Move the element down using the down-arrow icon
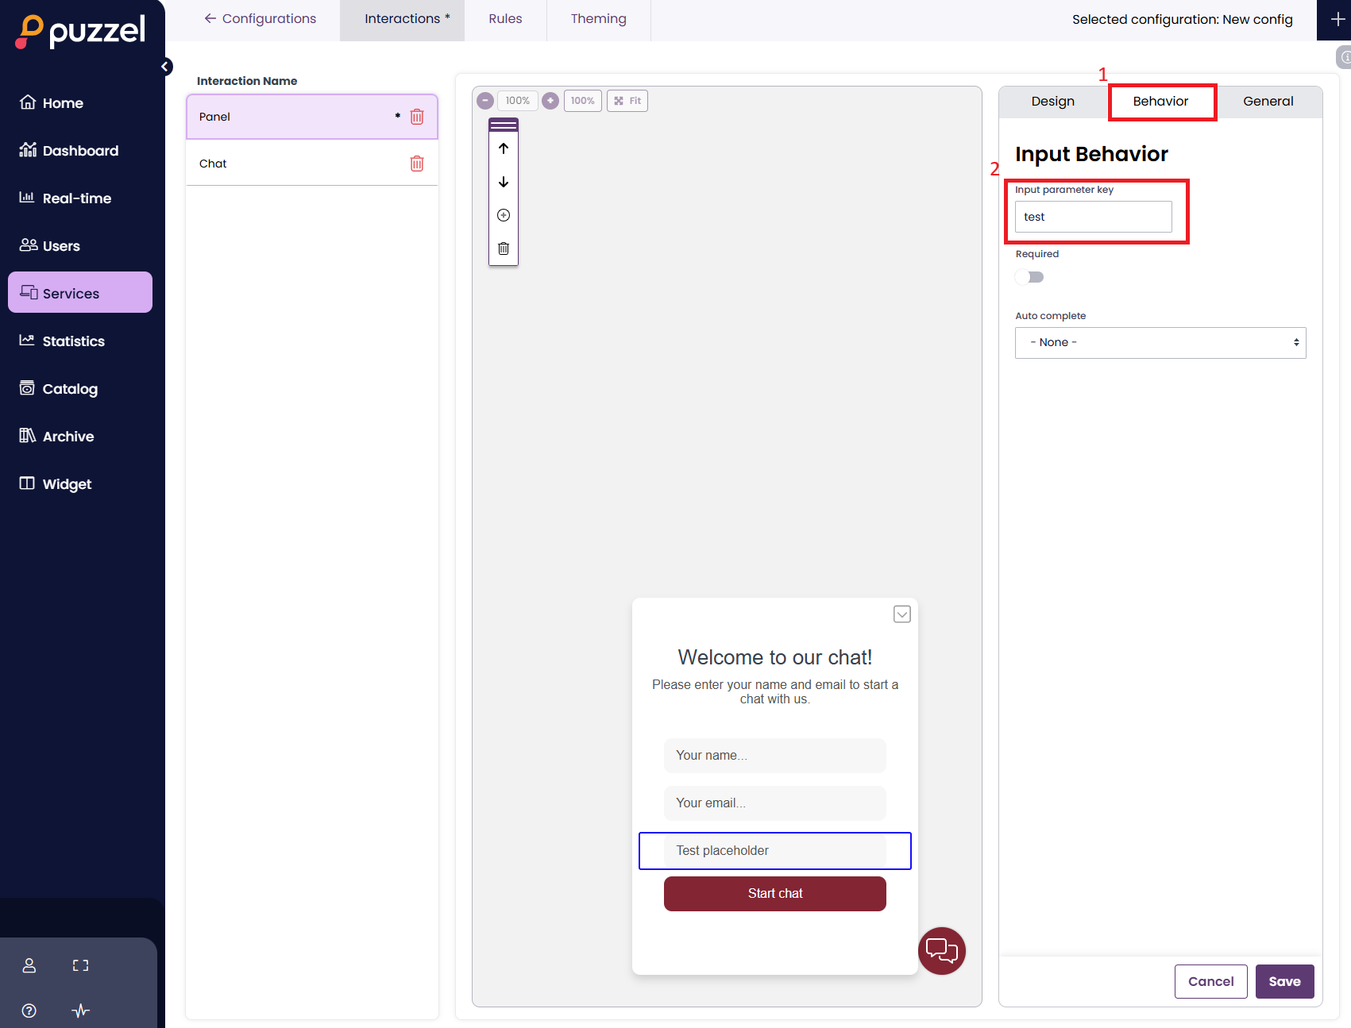This screenshot has width=1351, height=1028. [x=503, y=182]
